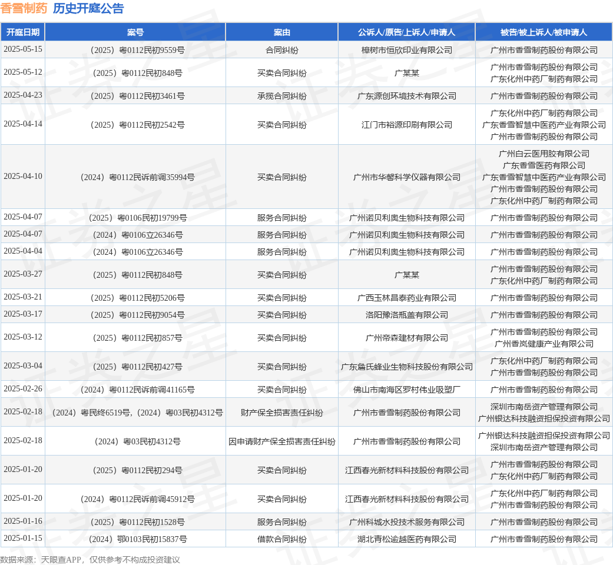The width and height of the screenshot is (613, 565).
Task: Click plaintiff 广州科城水投技术服务有限公司
Action: click(406, 523)
